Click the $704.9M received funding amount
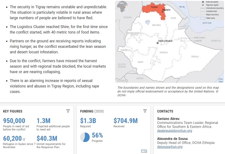This screenshot has width=225, height=154. pos(125,121)
